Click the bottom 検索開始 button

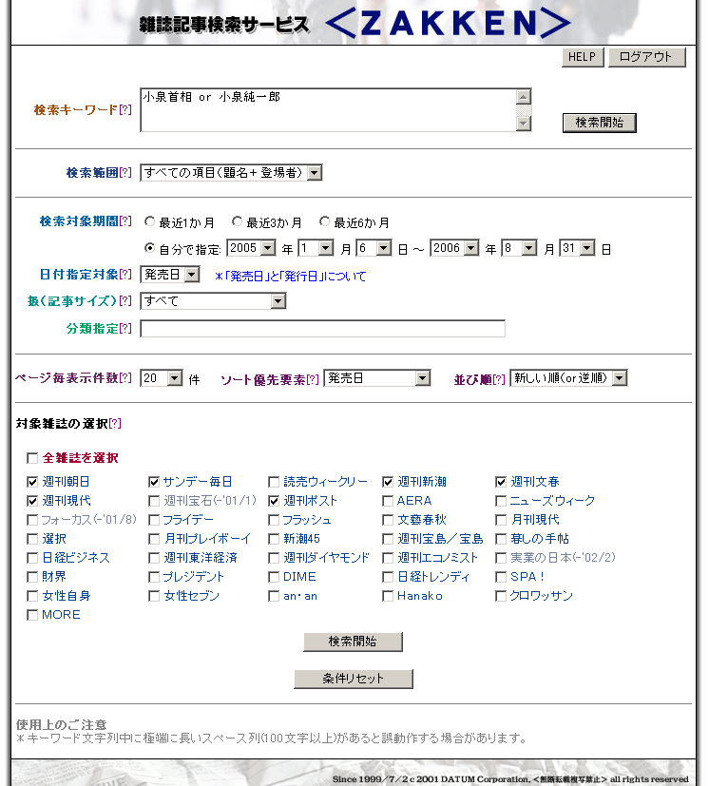[x=353, y=642]
